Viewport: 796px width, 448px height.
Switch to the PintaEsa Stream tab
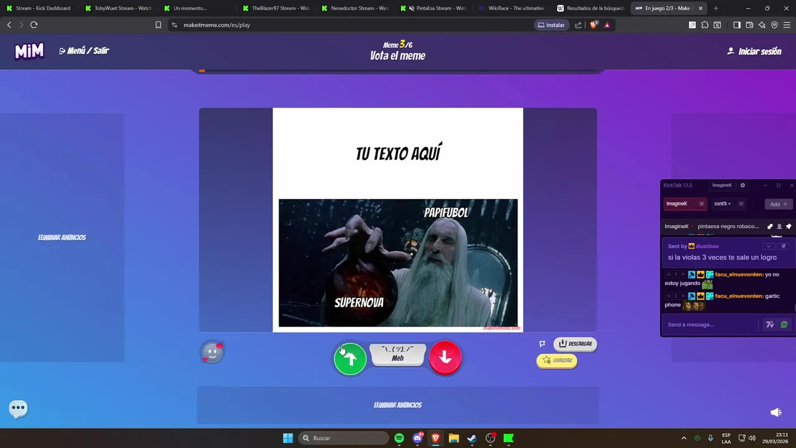pyautogui.click(x=435, y=8)
